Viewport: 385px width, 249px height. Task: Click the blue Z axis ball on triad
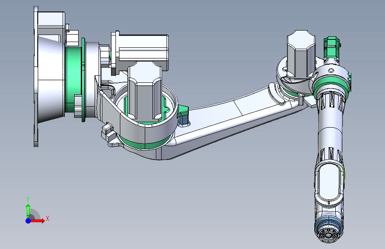28,221
